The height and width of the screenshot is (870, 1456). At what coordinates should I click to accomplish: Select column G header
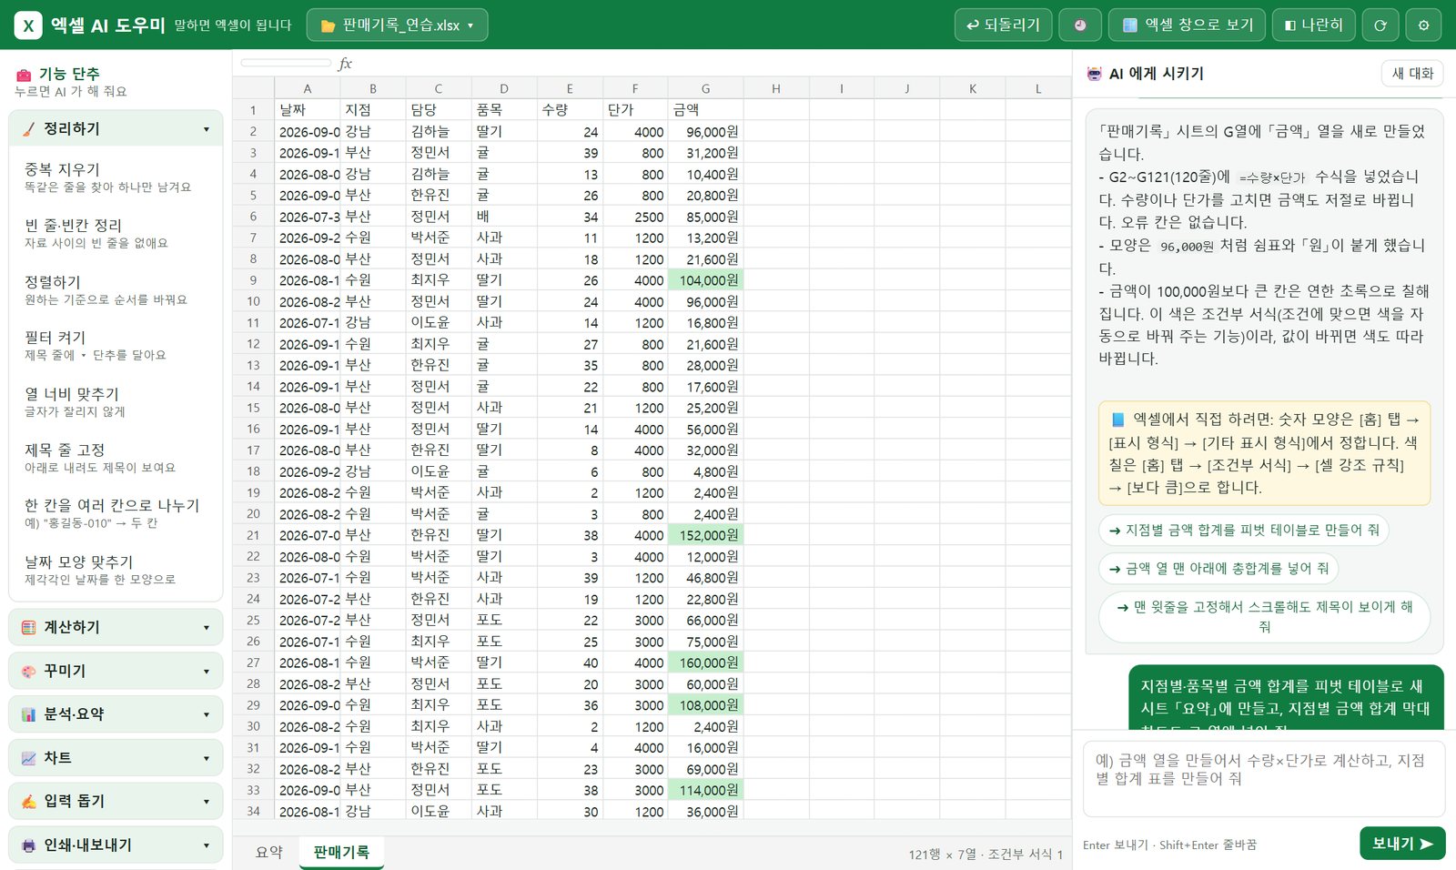(705, 88)
